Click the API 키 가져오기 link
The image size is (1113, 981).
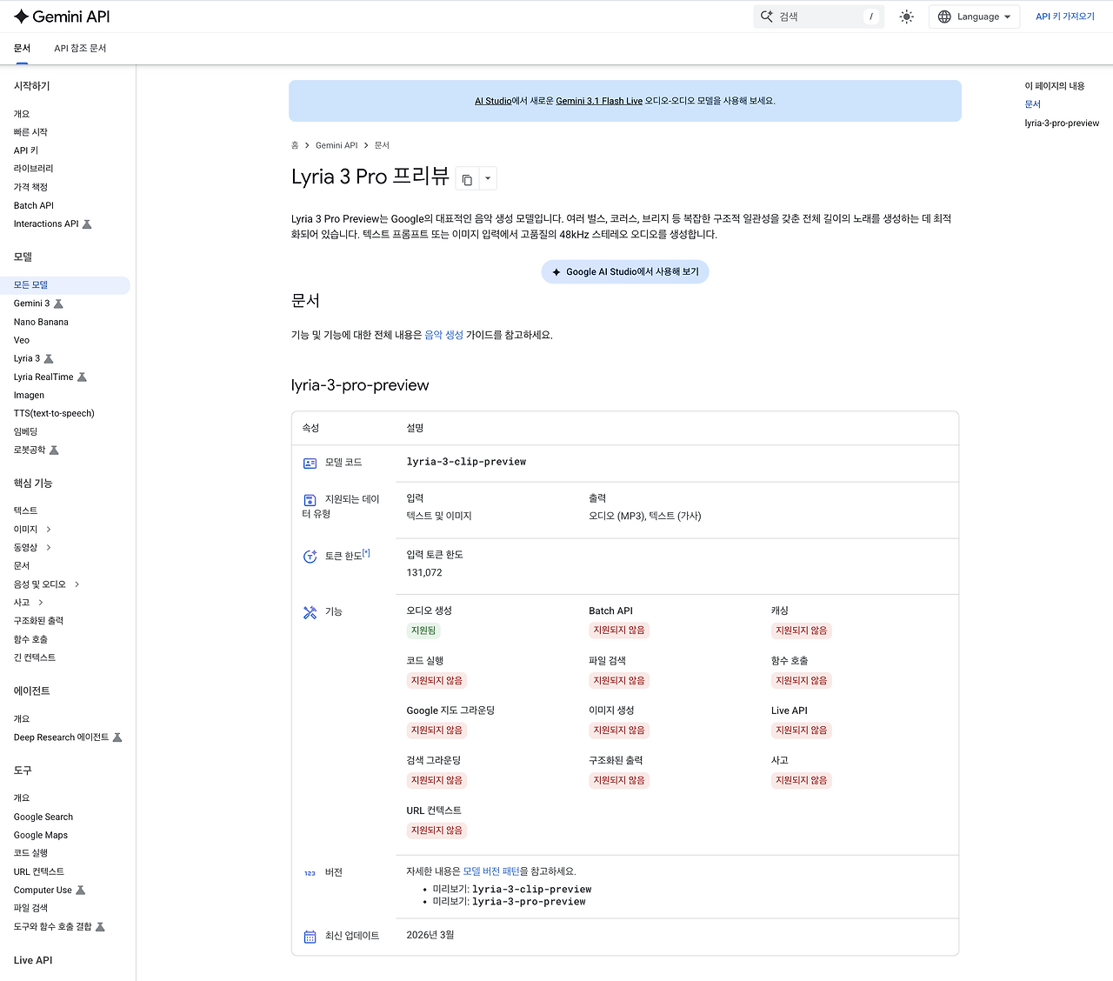pos(1065,17)
